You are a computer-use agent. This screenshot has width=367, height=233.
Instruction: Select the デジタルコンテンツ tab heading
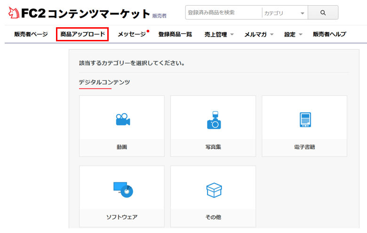point(104,82)
